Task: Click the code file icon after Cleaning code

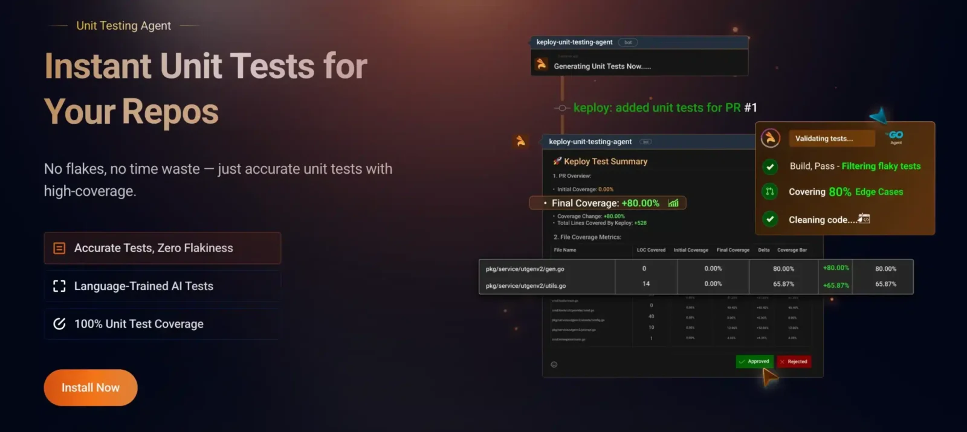Action: click(864, 218)
